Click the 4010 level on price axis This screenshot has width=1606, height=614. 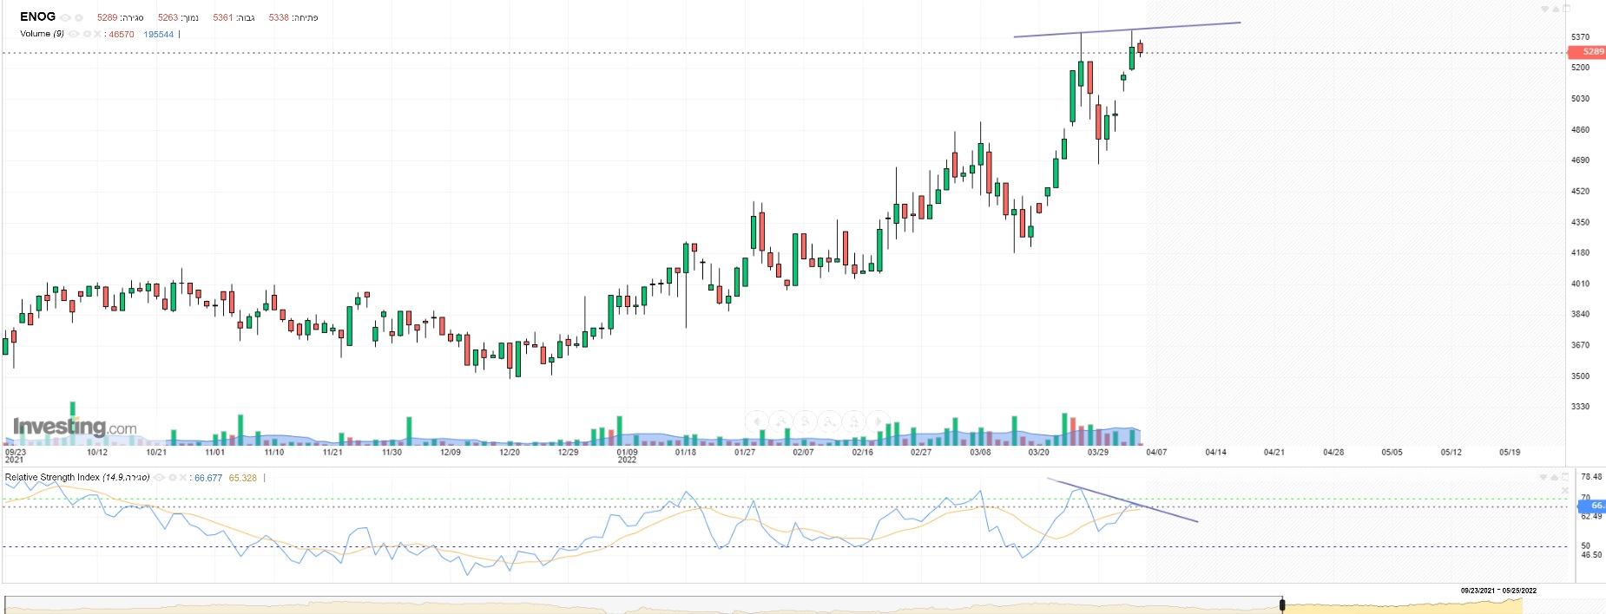1580,284
